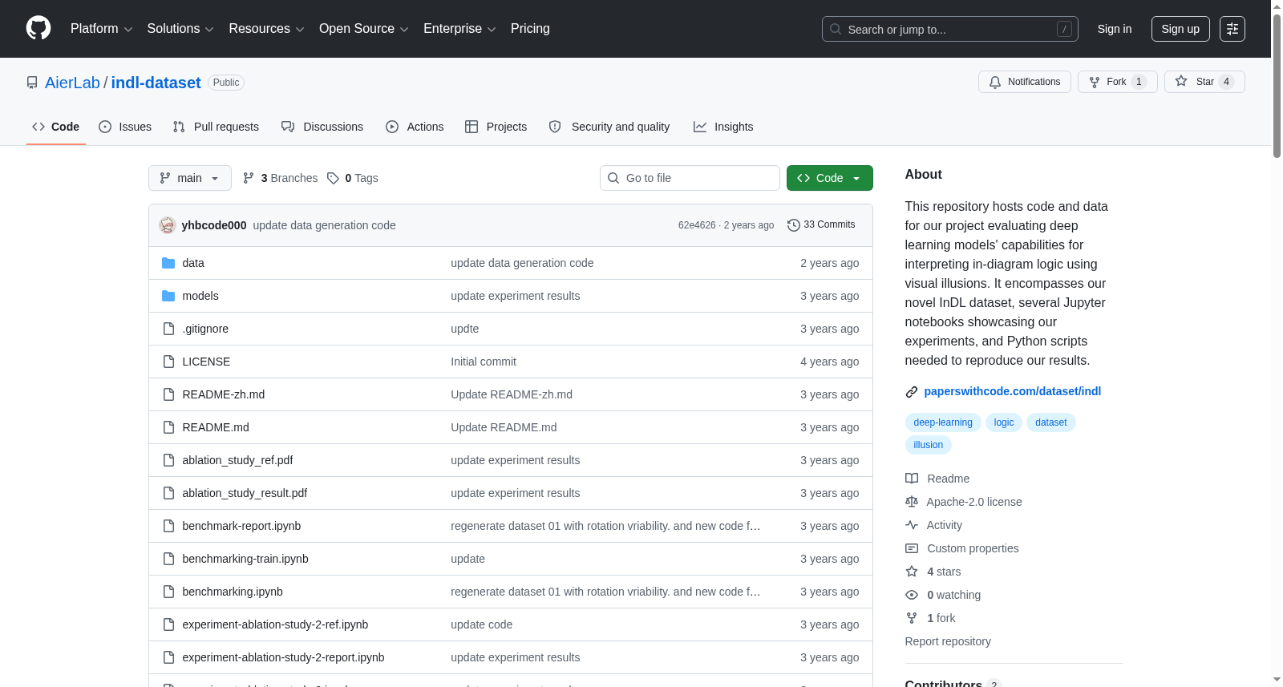Click the Tags label icon
This screenshot has width=1283, height=687.
point(334,178)
